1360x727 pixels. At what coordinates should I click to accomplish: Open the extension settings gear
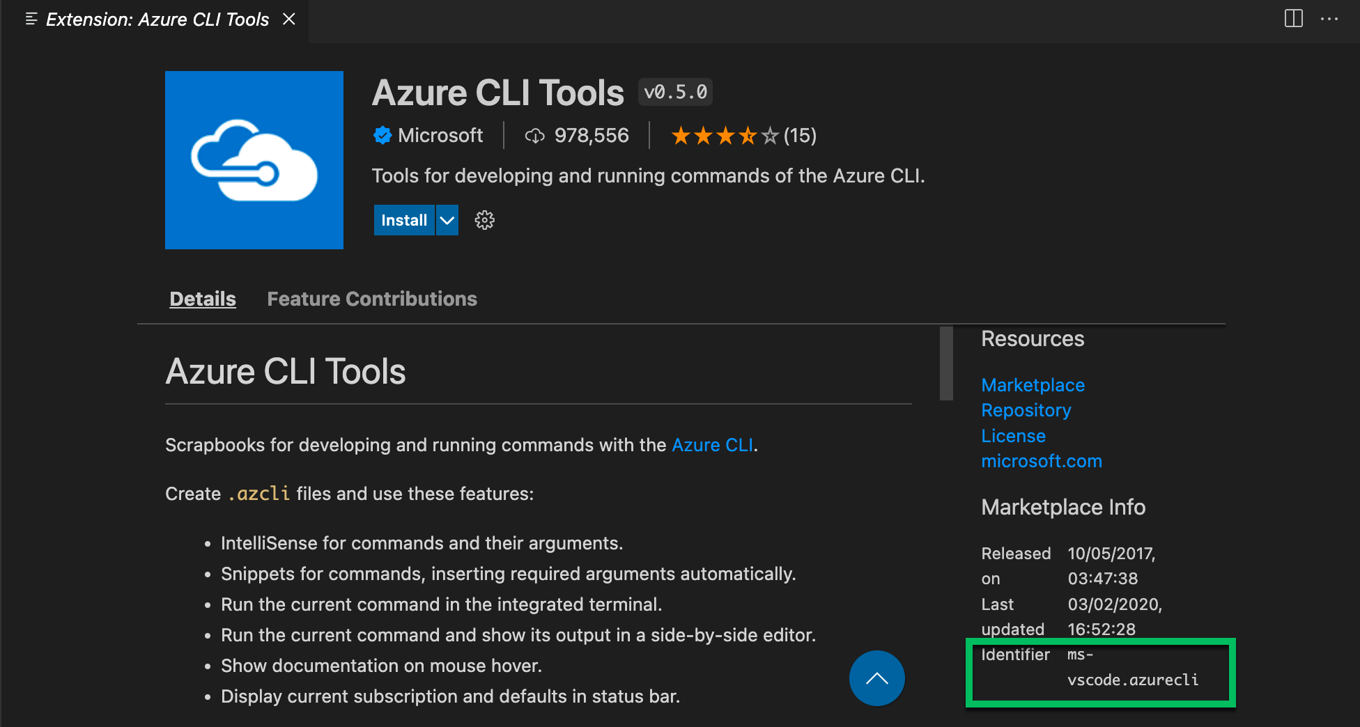pyautogui.click(x=484, y=220)
